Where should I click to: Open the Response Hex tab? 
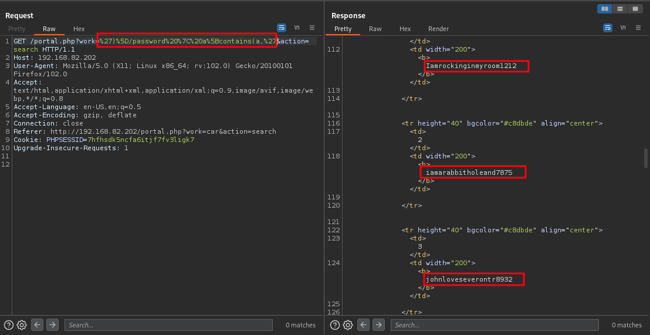(x=405, y=29)
